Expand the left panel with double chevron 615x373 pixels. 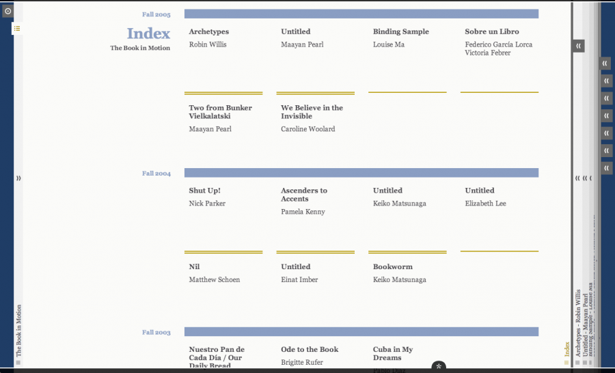[18, 178]
